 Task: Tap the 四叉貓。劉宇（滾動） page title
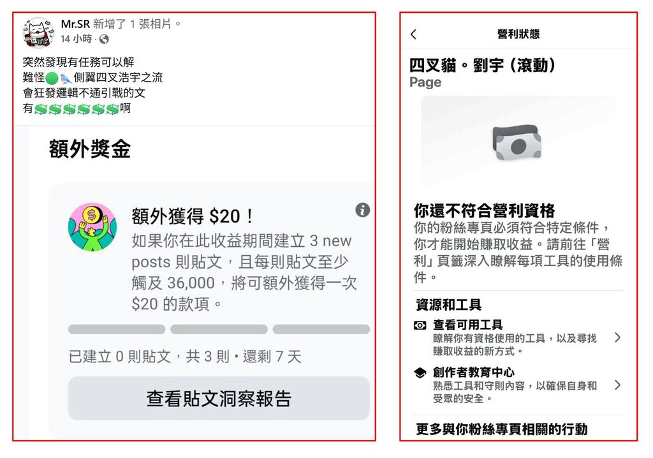482,66
